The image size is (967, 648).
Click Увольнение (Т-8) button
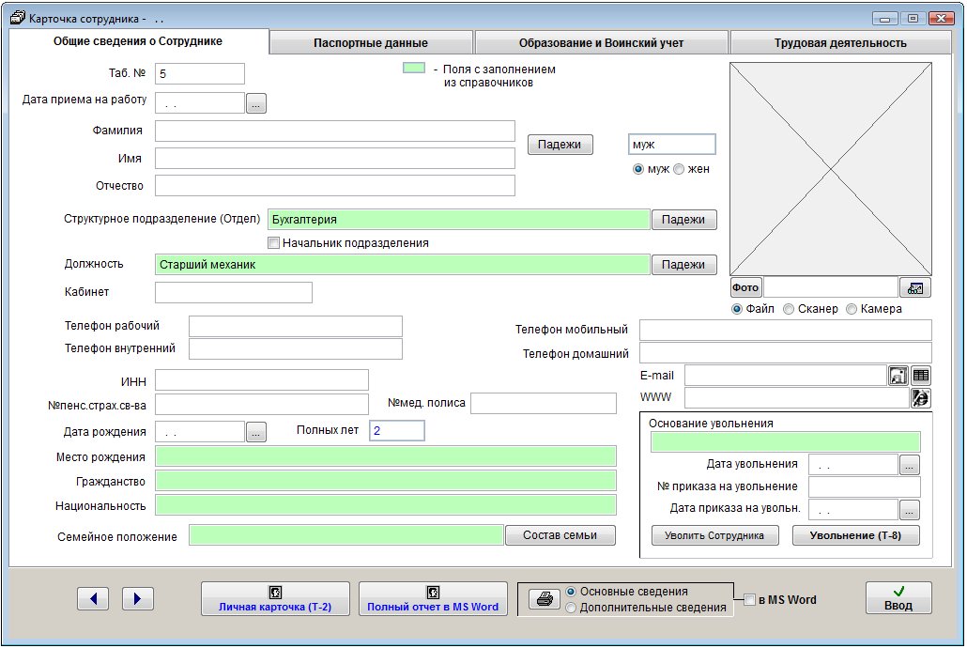coord(855,535)
